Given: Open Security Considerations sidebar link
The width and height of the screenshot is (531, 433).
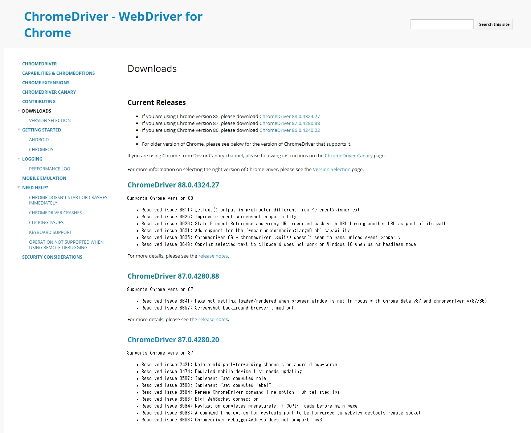Looking at the screenshot, I should (52, 257).
